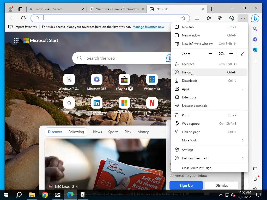Start Web capture from the menu
The width and height of the screenshot is (267, 200).
point(210,124)
